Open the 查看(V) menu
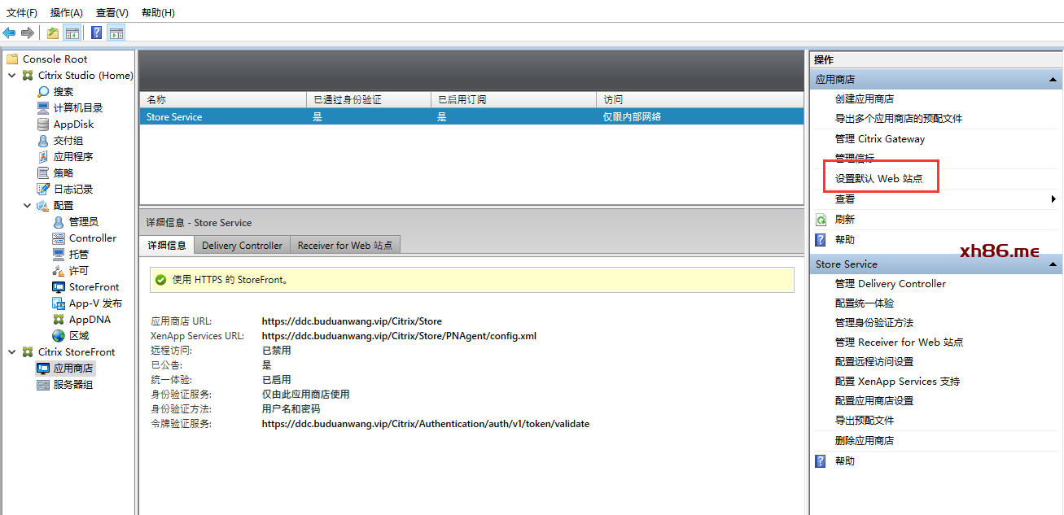 coord(112,12)
